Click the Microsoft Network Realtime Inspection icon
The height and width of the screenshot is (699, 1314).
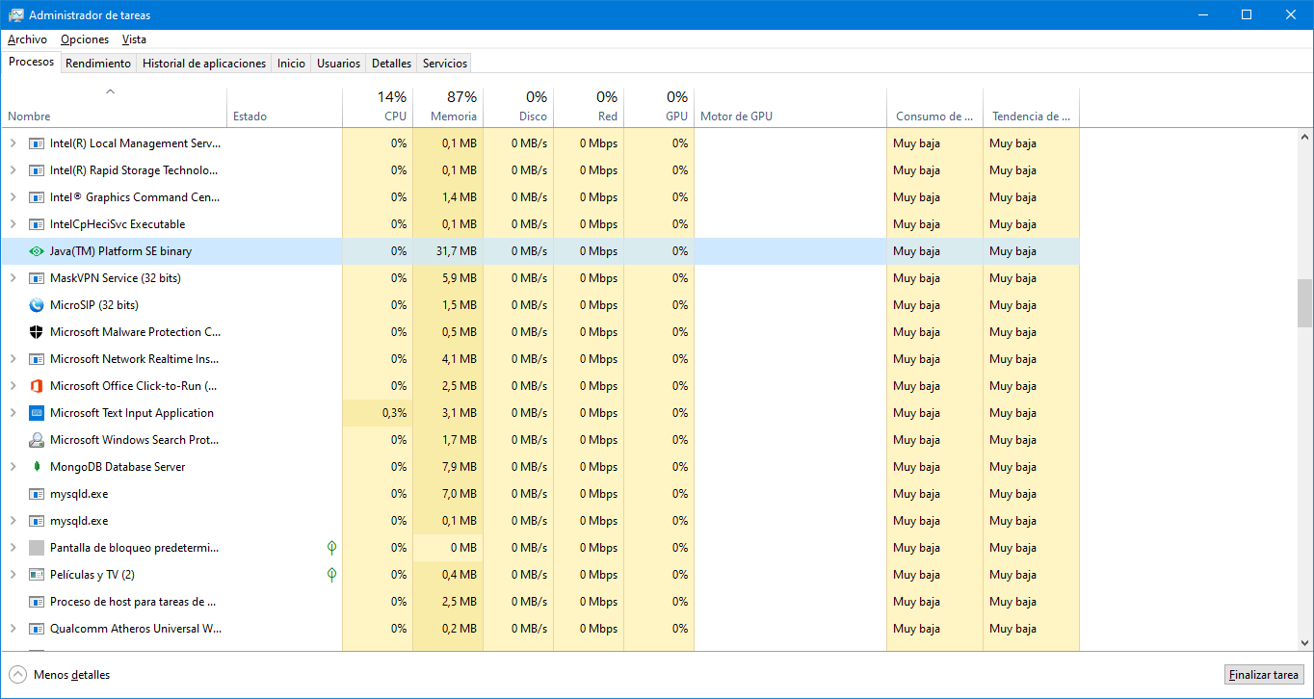37,359
